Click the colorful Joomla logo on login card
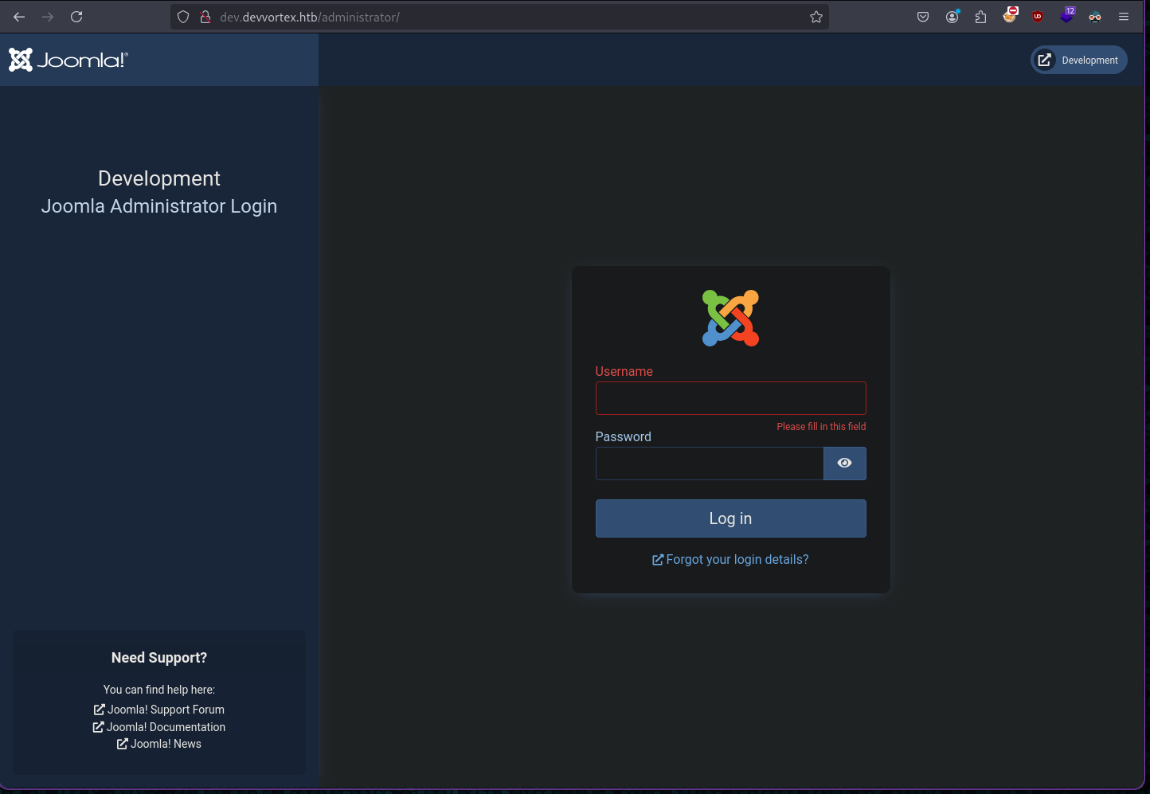Image resolution: width=1150 pixels, height=794 pixels. pos(730,318)
